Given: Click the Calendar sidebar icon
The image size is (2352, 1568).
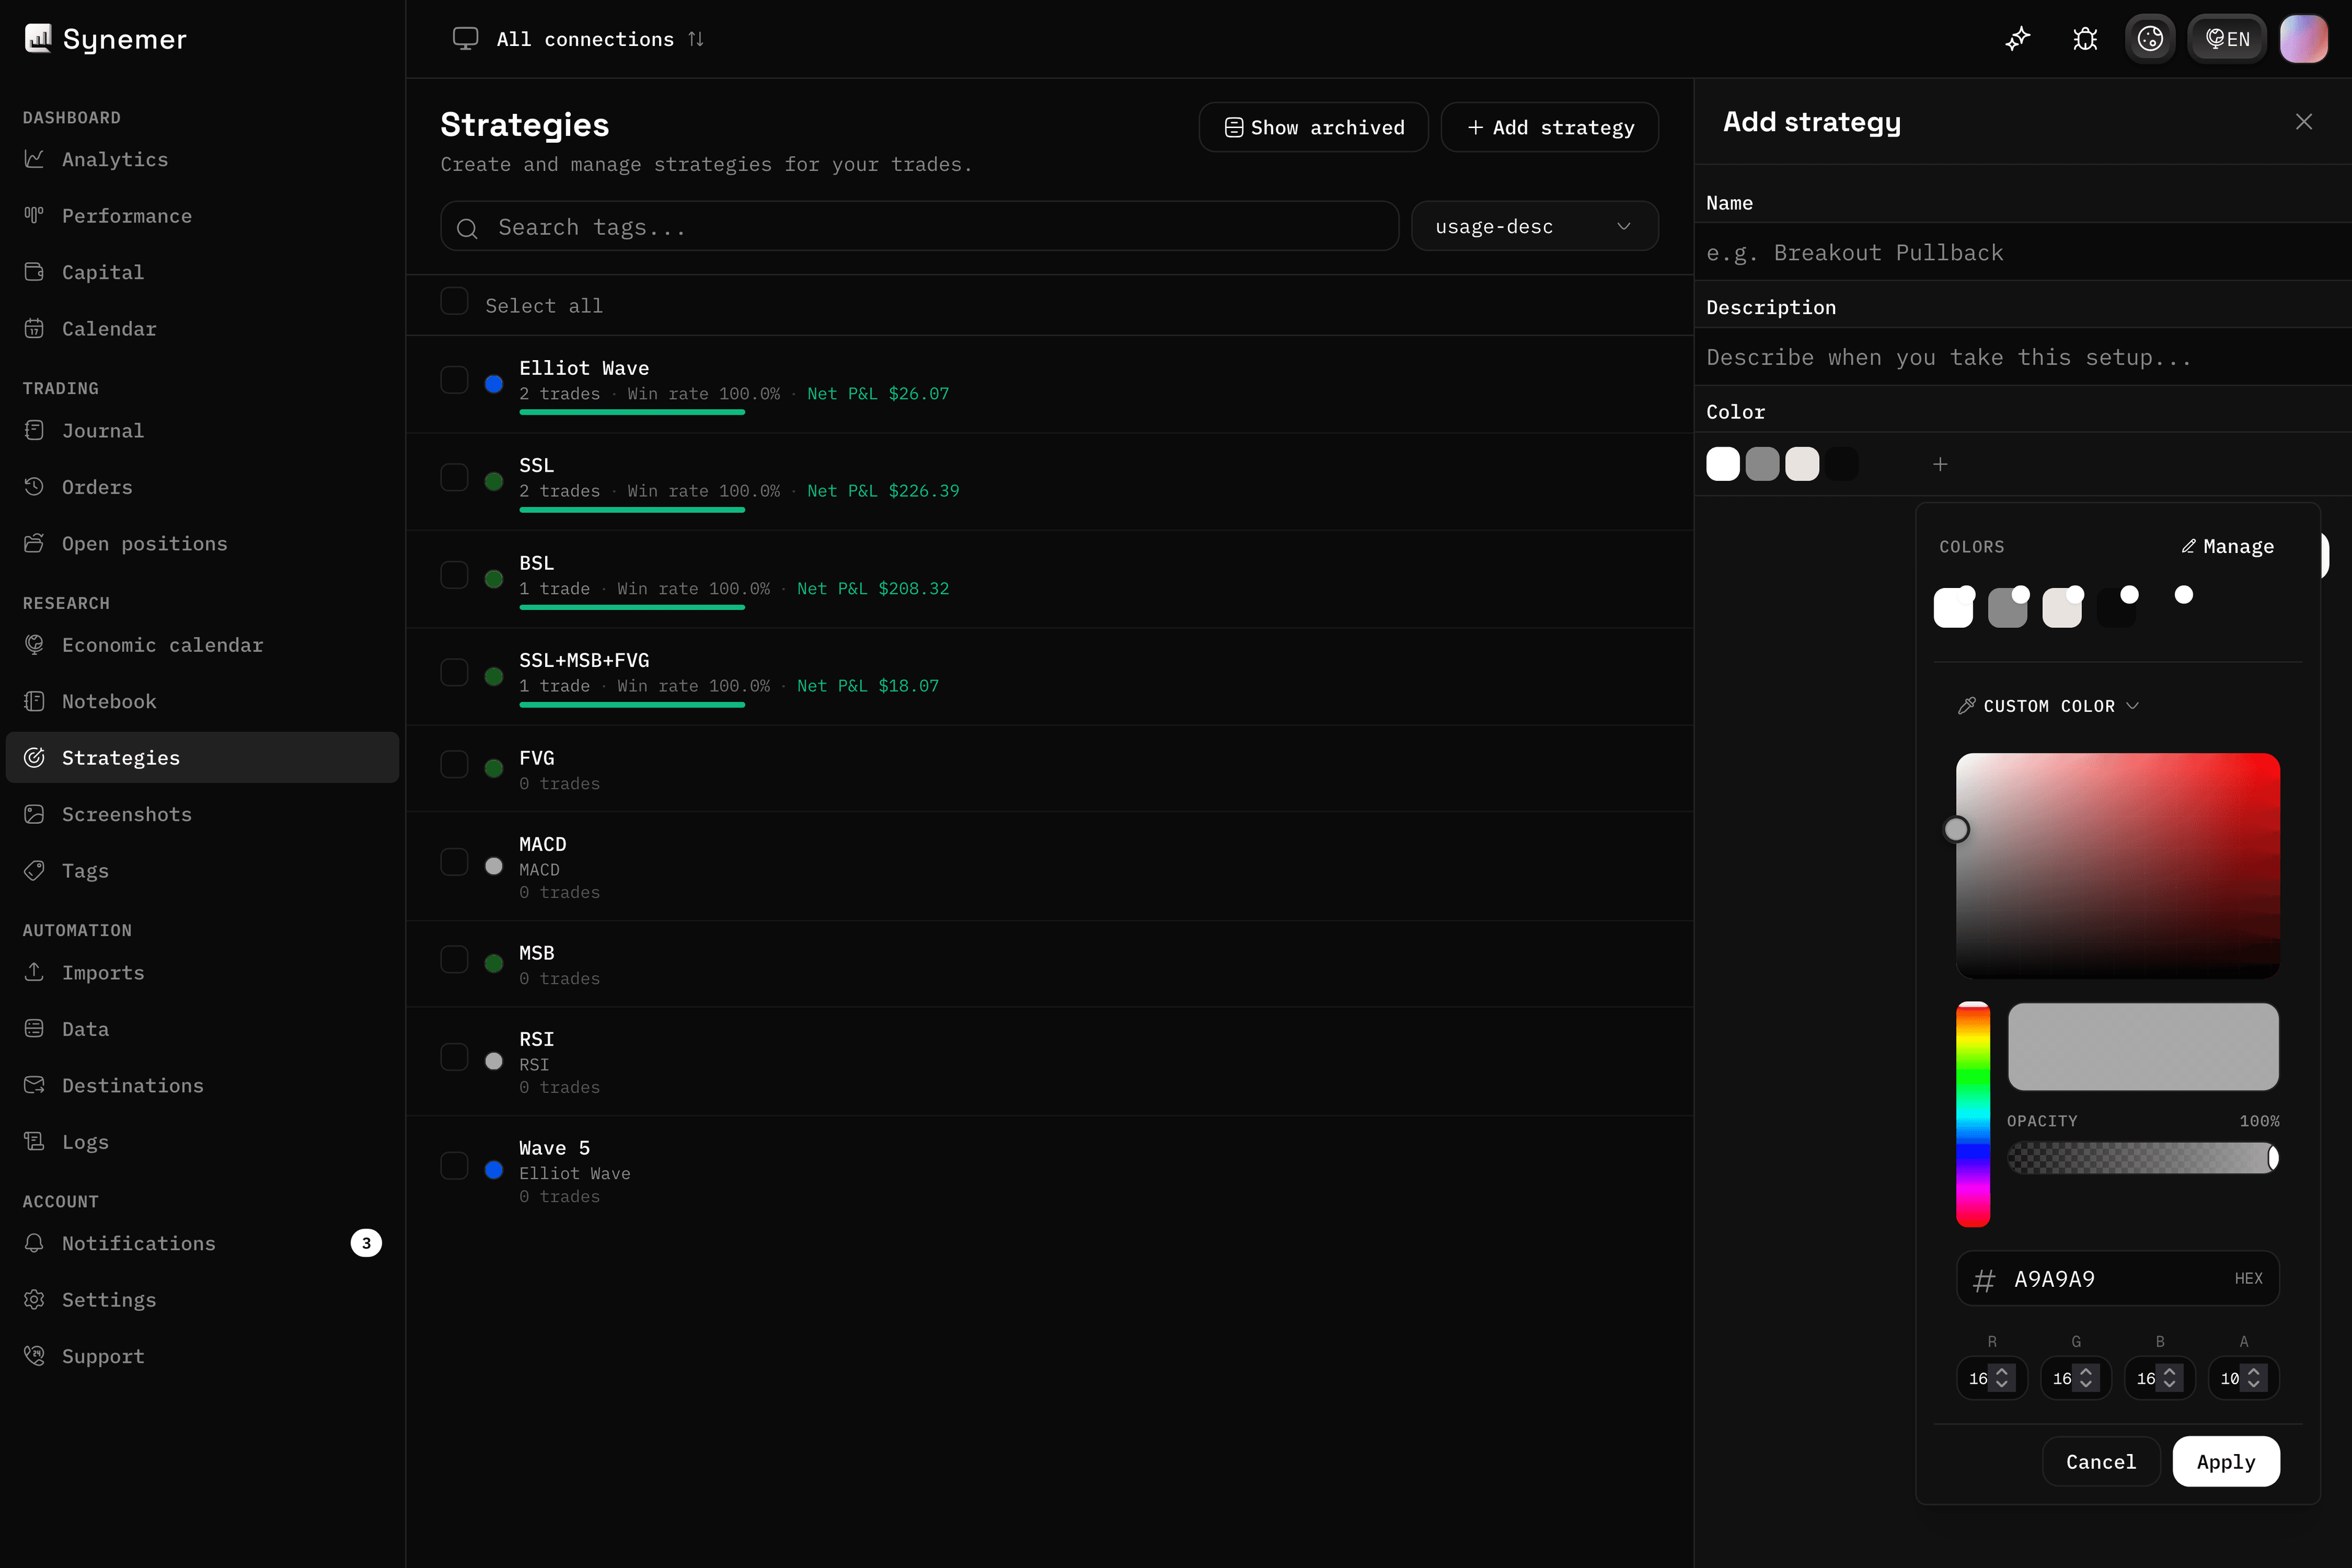Looking at the screenshot, I should pos(34,329).
